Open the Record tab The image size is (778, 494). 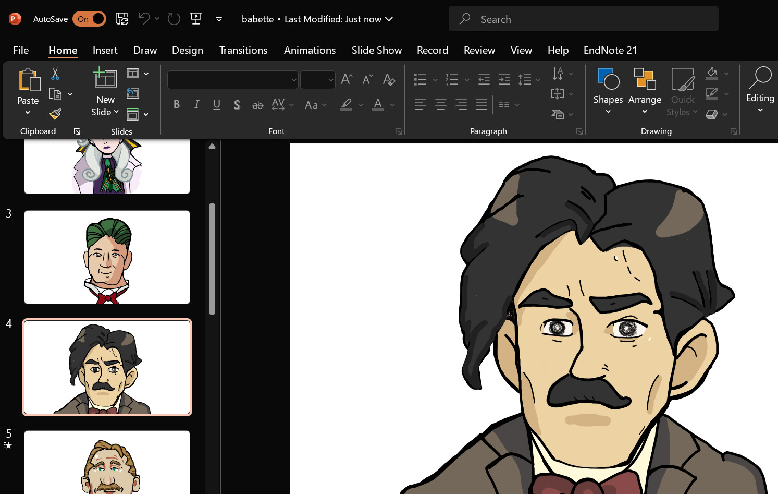coord(433,50)
